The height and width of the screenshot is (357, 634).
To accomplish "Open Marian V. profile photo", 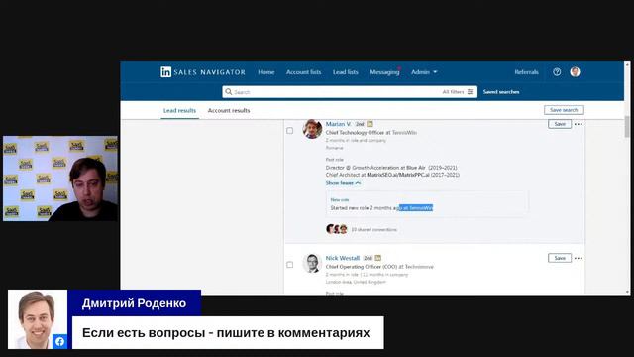I will pos(312,129).
